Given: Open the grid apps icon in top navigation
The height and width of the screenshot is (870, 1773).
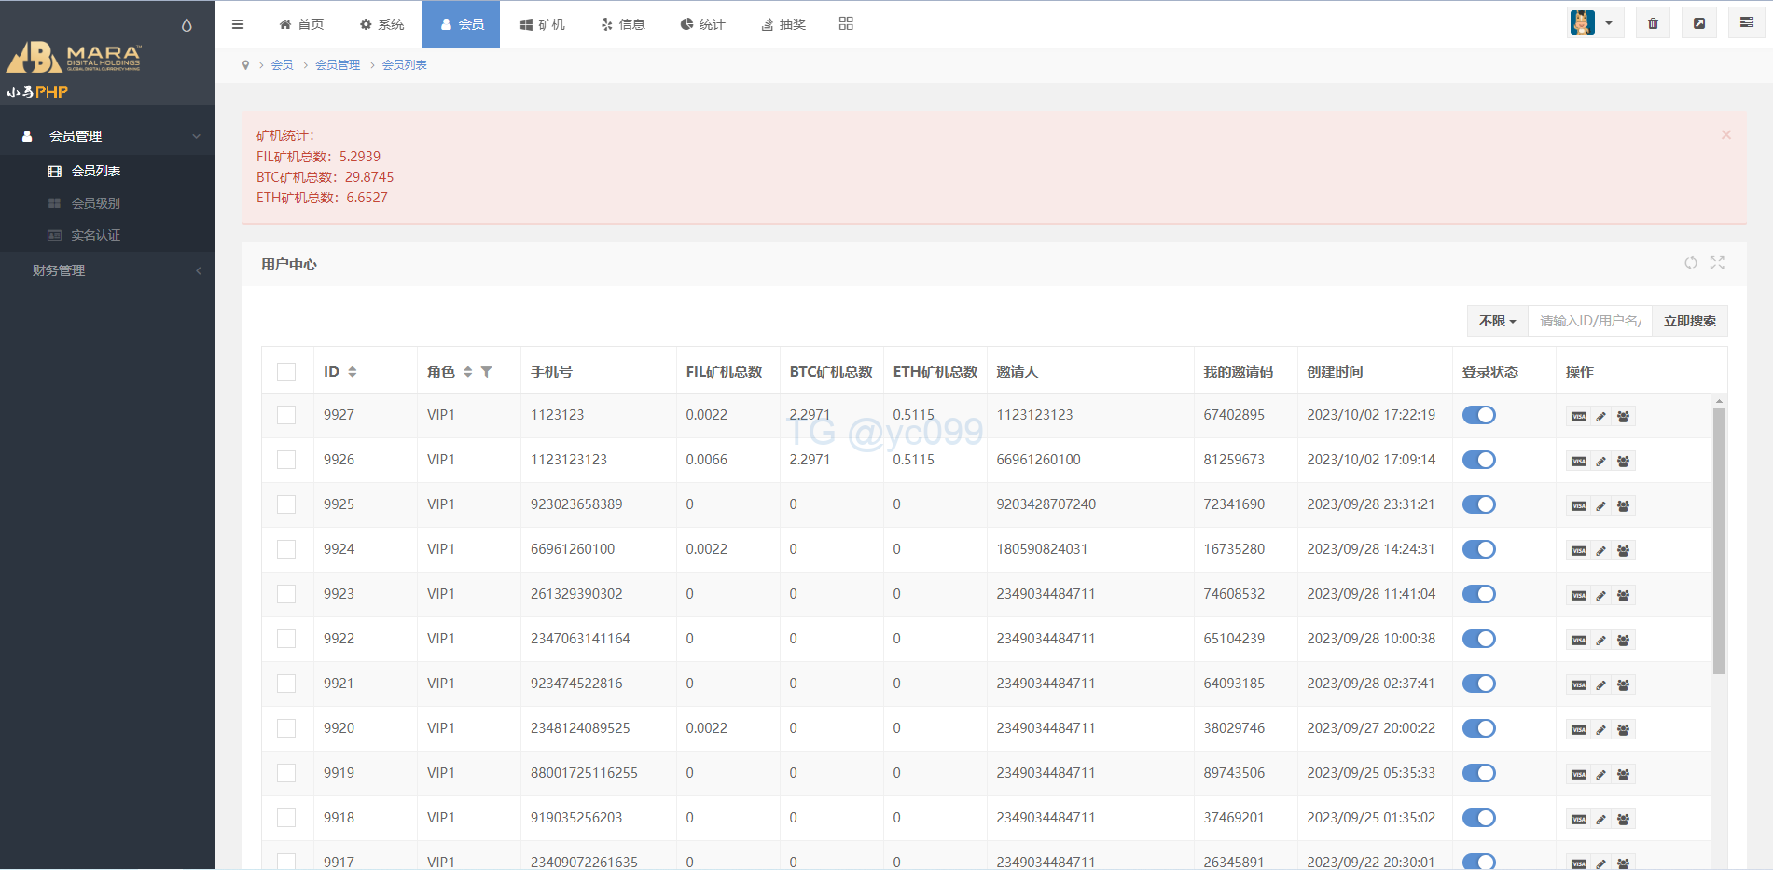Looking at the screenshot, I should tap(846, 23).
